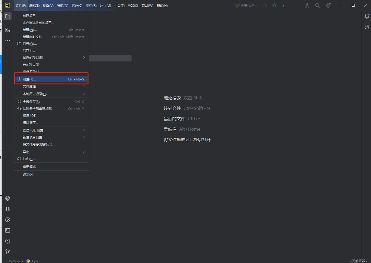This screenshot has width=371, height=263.
Task: Open the 窗口 menu
Action: pyautogui.click(x=147, y=6)
